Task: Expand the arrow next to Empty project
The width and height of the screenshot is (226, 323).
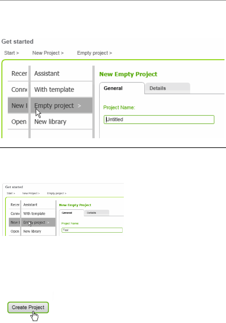Action: 79,106
